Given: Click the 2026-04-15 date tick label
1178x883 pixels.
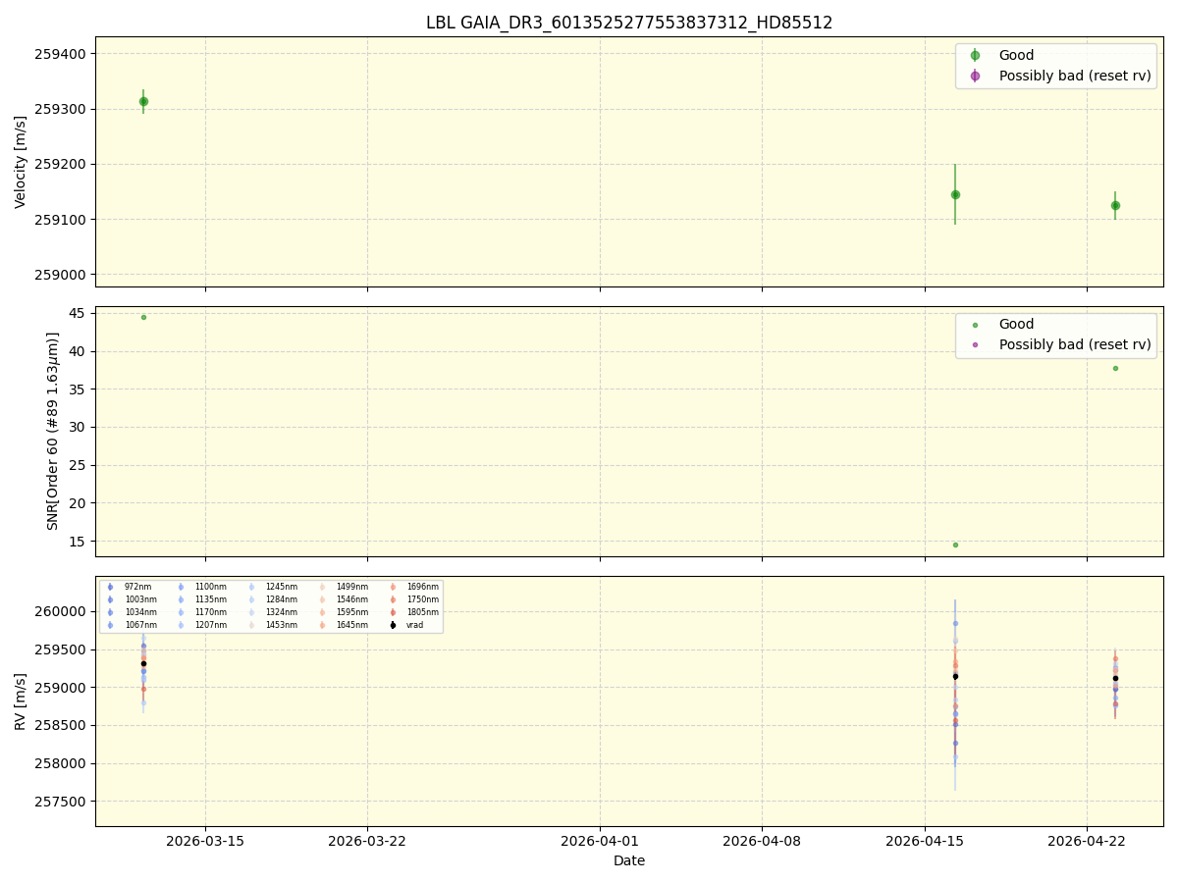Looking at the screenshot, I should click(925, 841).
